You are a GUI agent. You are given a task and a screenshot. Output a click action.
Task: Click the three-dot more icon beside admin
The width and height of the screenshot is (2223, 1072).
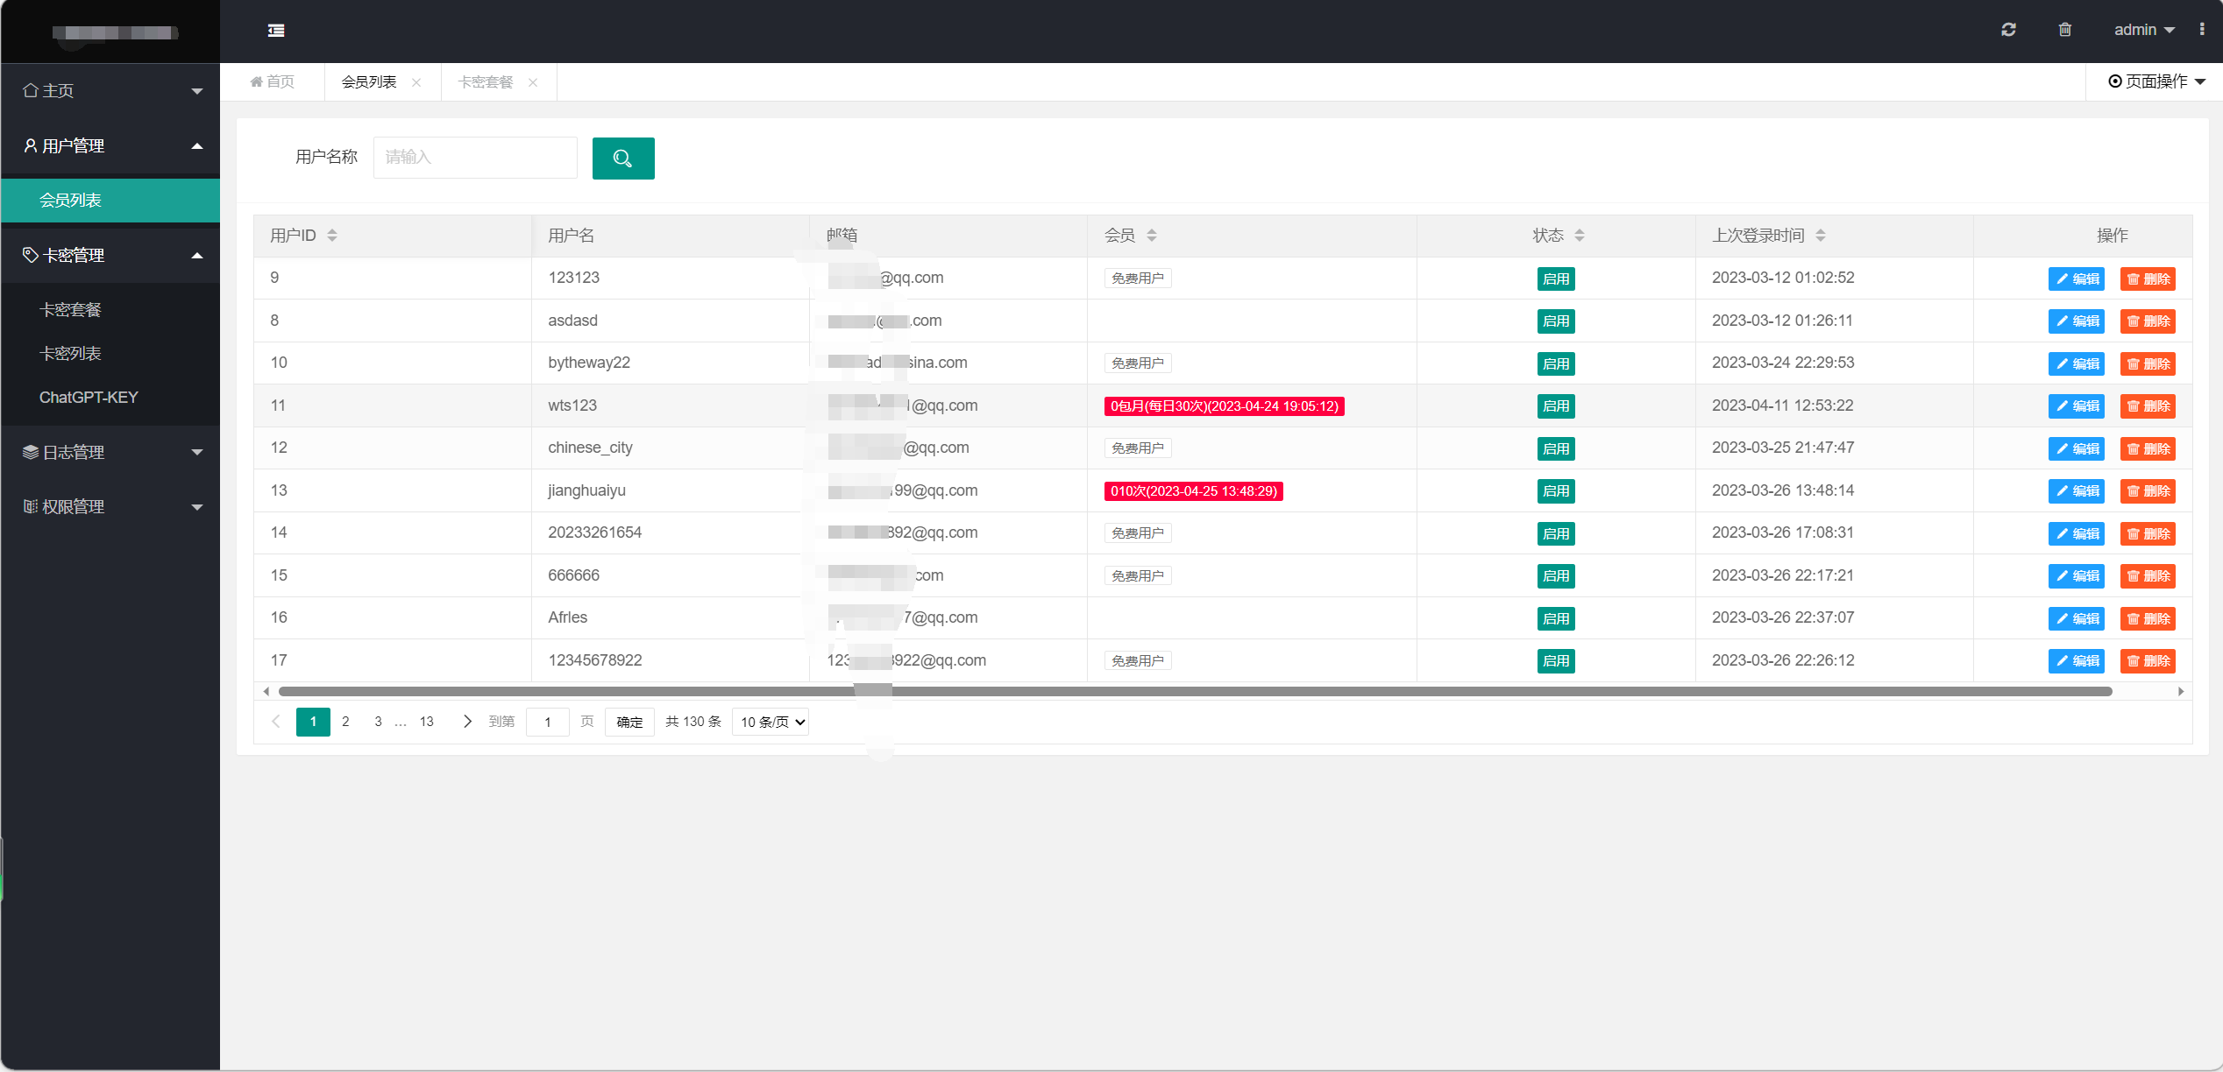click(x=2201, y=30)
